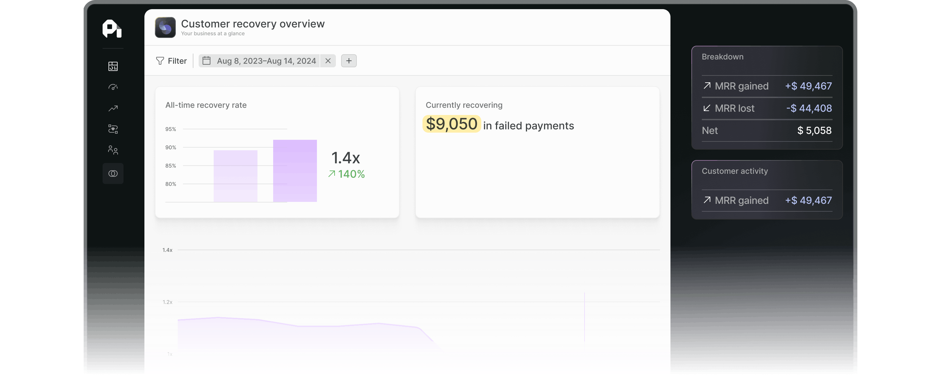Click the calendar icon inside the date chip
The height and width of the screenshot is (375, 941).
point(206,61)
